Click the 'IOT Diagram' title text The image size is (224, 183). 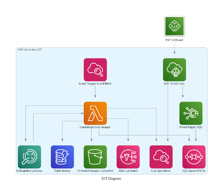[111, 178]
